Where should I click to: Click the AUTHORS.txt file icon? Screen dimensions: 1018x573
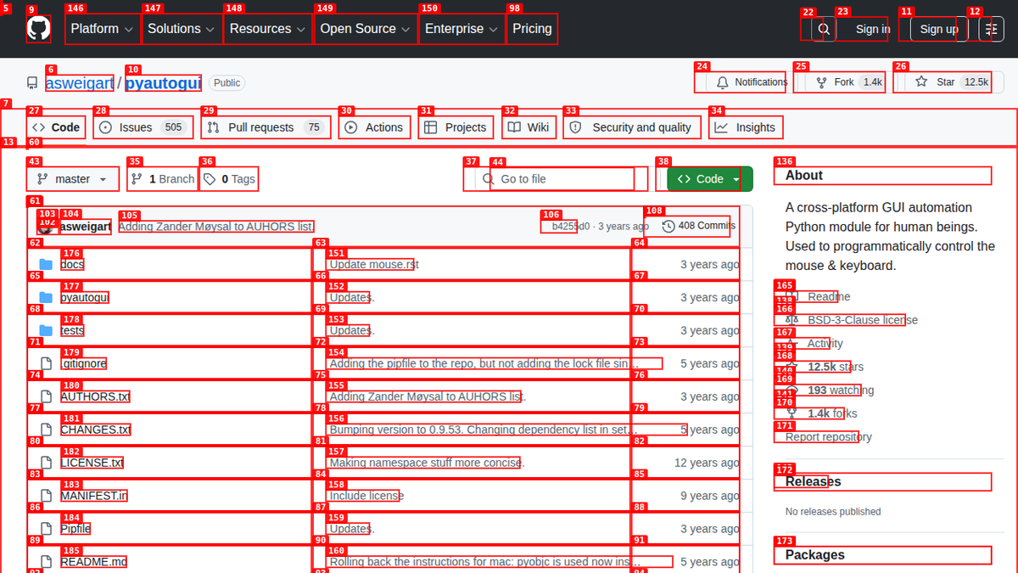(x=46, y=396)
